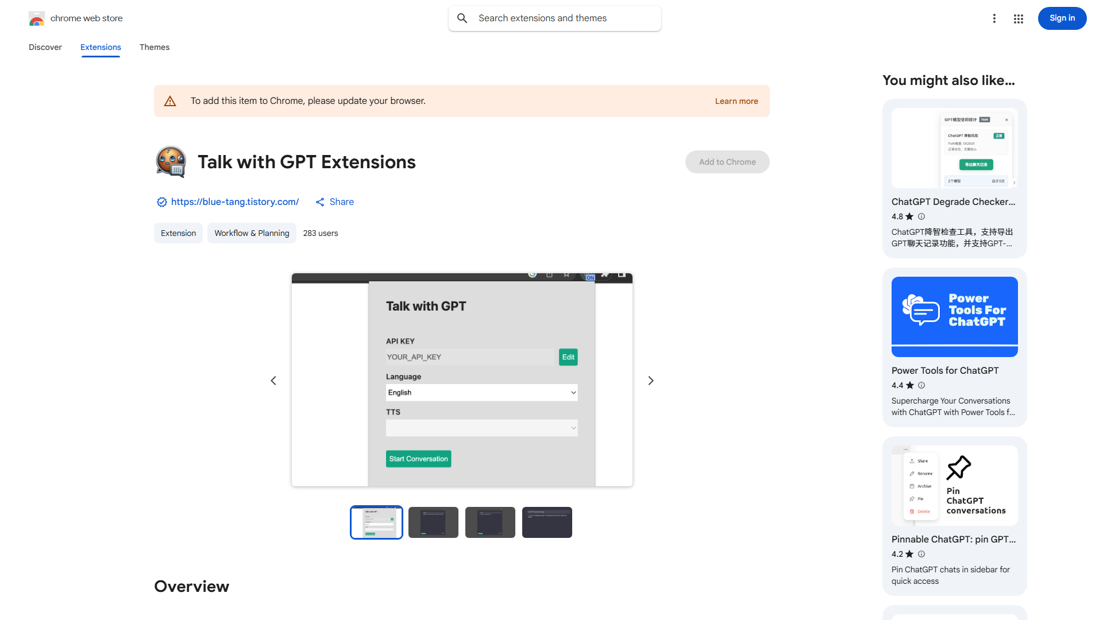Click the Share icon

320,202
